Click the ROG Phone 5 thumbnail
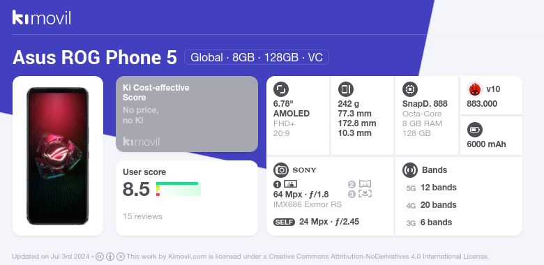The image size is (544, 265). [x=58, y=156]
